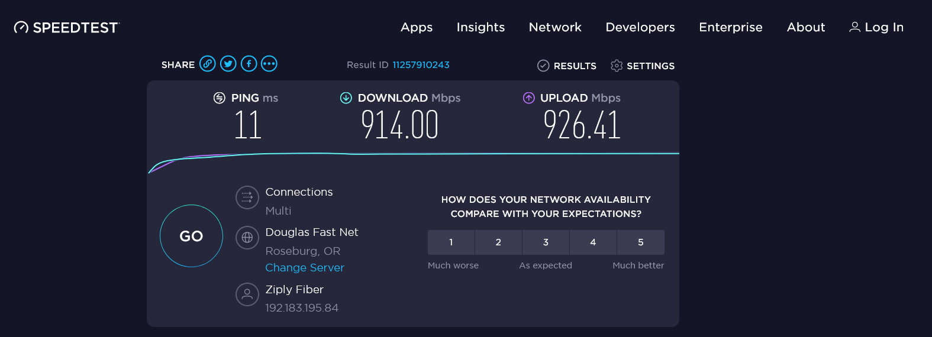Open the Results page
This screenshot has width=932, height=337.
(567, 66)
